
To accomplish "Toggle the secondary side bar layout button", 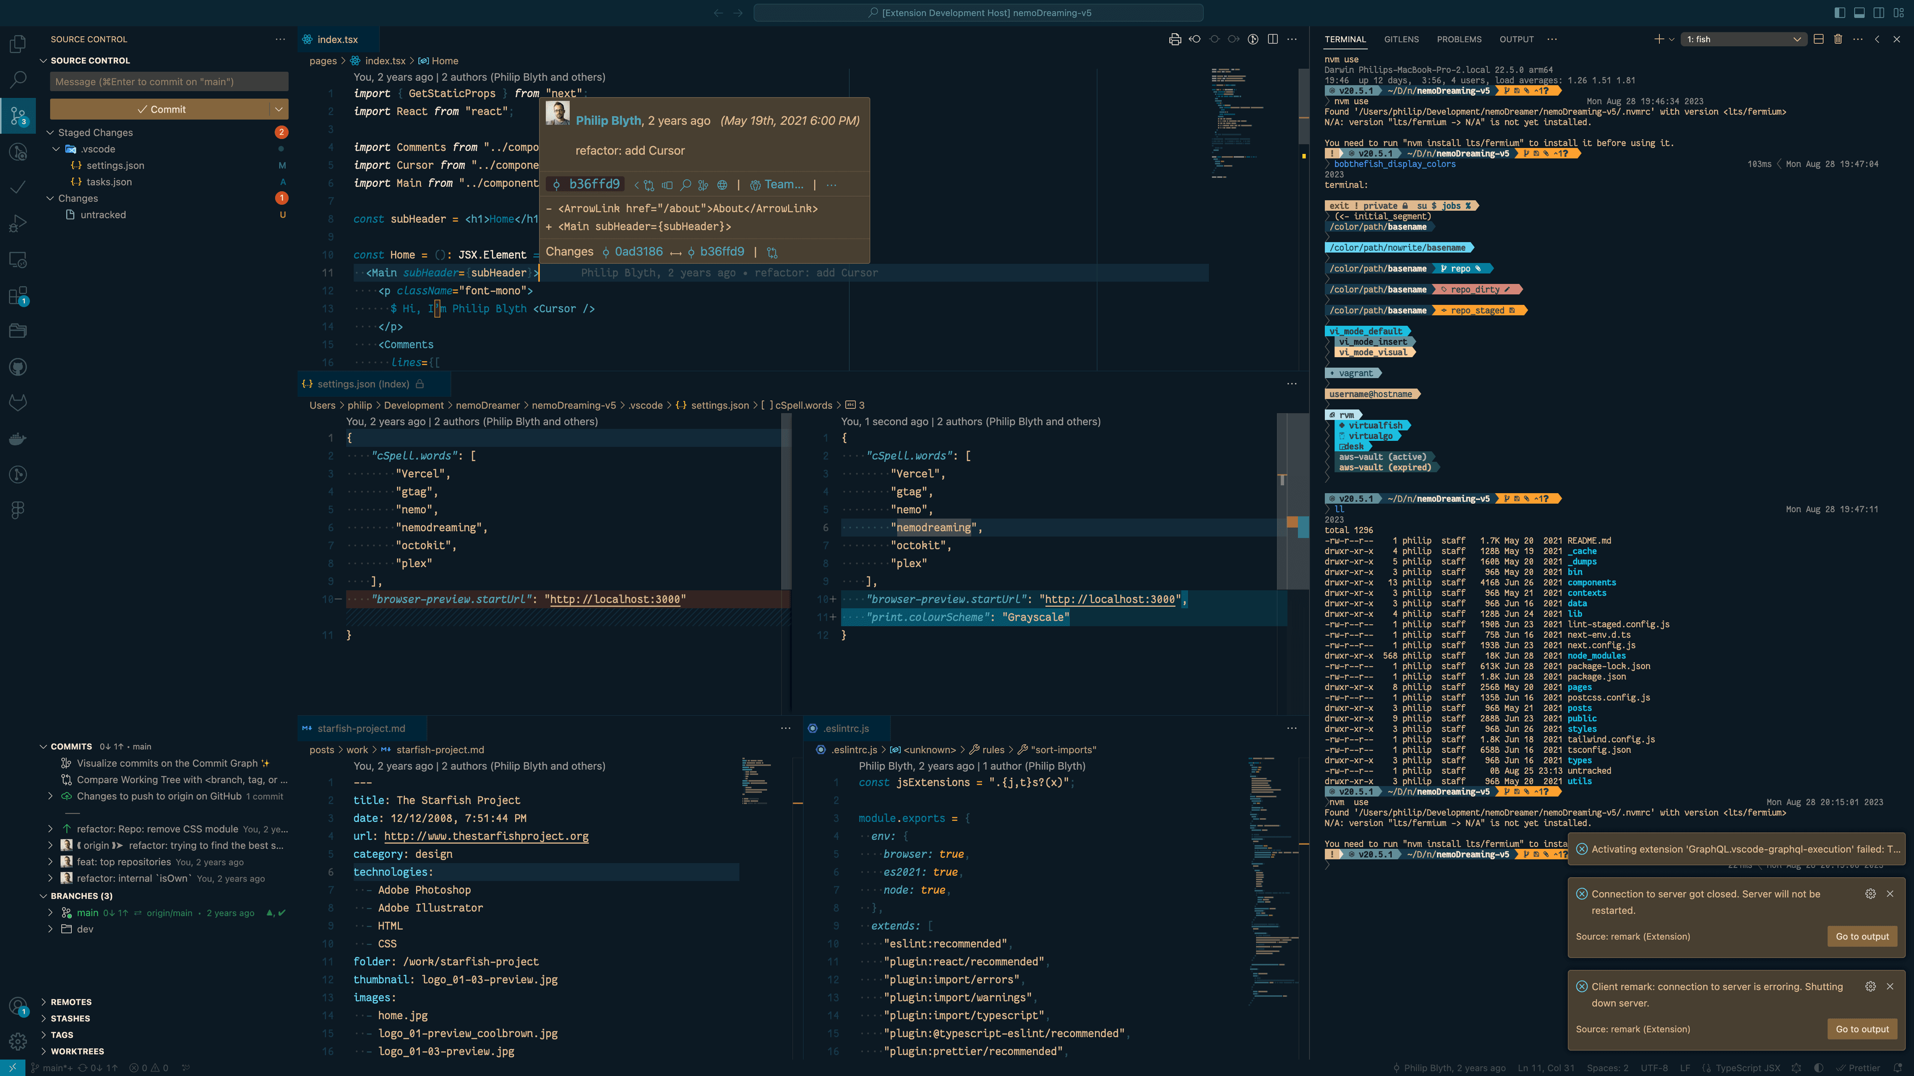I will click(x=1878, y=12).
